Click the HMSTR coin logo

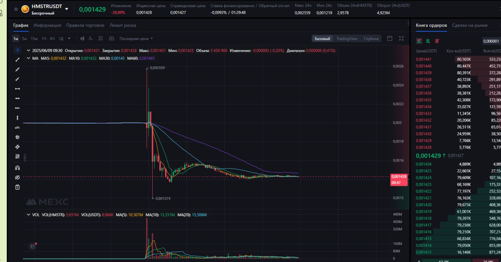(25, 9)
